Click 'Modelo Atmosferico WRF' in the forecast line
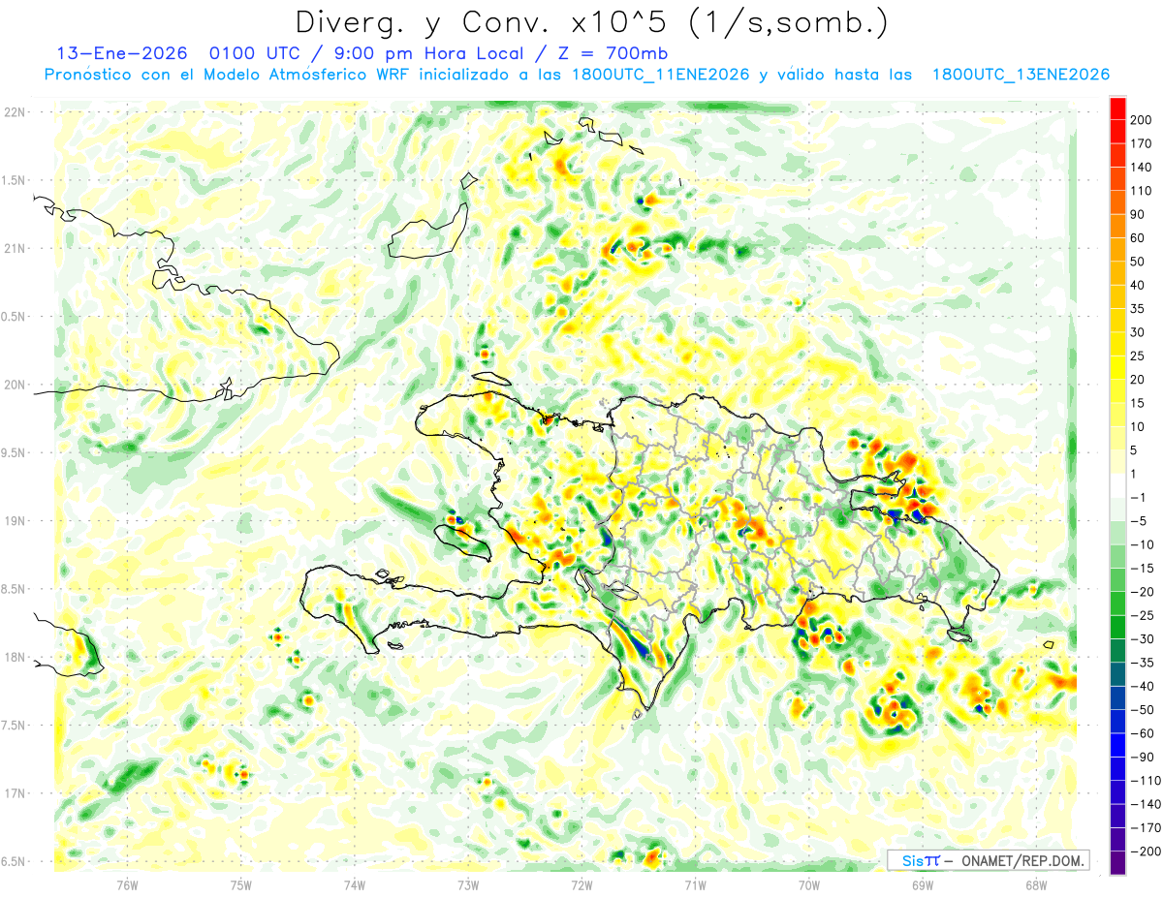 pos(293,74)
